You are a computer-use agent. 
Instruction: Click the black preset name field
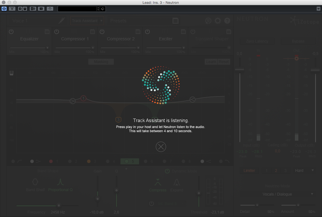point(77,9)
